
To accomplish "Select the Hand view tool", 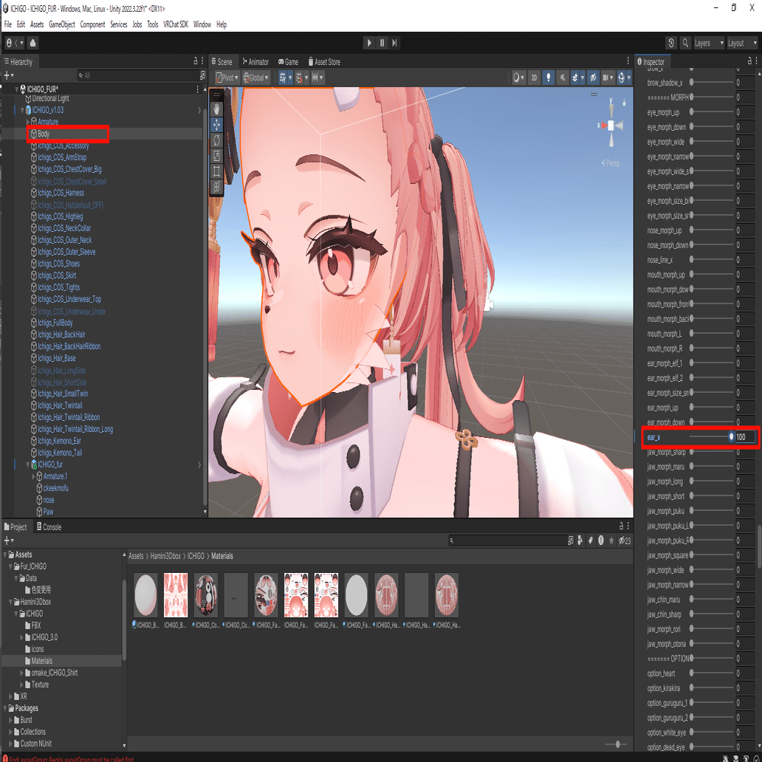I will (x=216, y=109).
